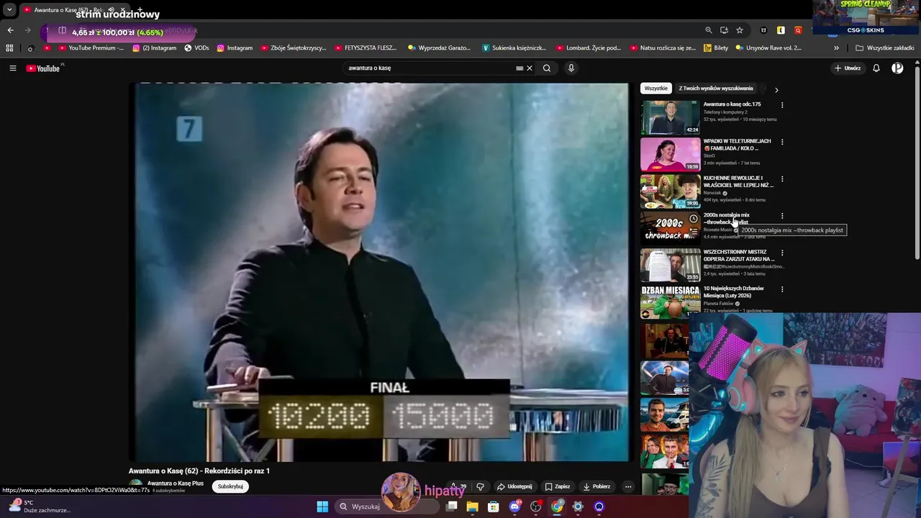Go back with browser back arrow
The width and height of the screenshot is (921, 518).
(x=10, y=30)
